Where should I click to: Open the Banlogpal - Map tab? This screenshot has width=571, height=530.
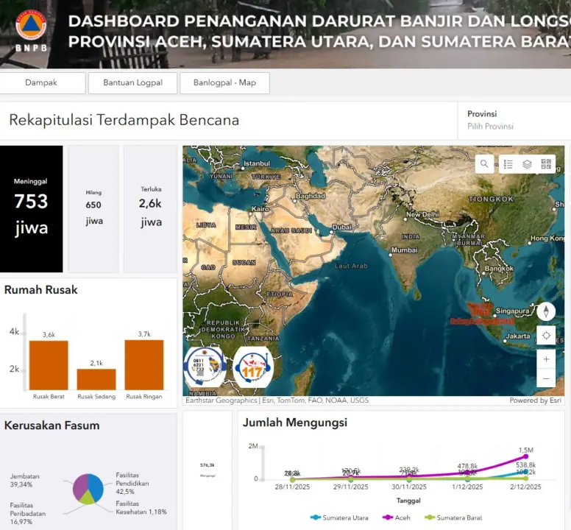(224, 82)
